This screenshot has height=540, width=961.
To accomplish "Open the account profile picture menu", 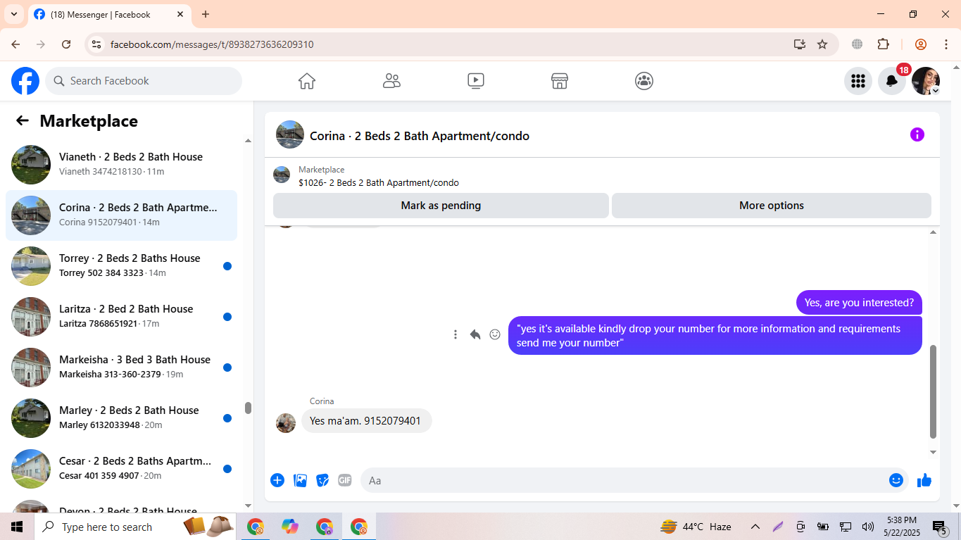I will (x=926, y=81).
